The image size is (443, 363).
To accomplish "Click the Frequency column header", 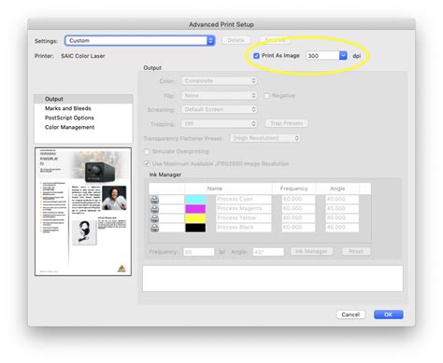I will pos(294,188).
